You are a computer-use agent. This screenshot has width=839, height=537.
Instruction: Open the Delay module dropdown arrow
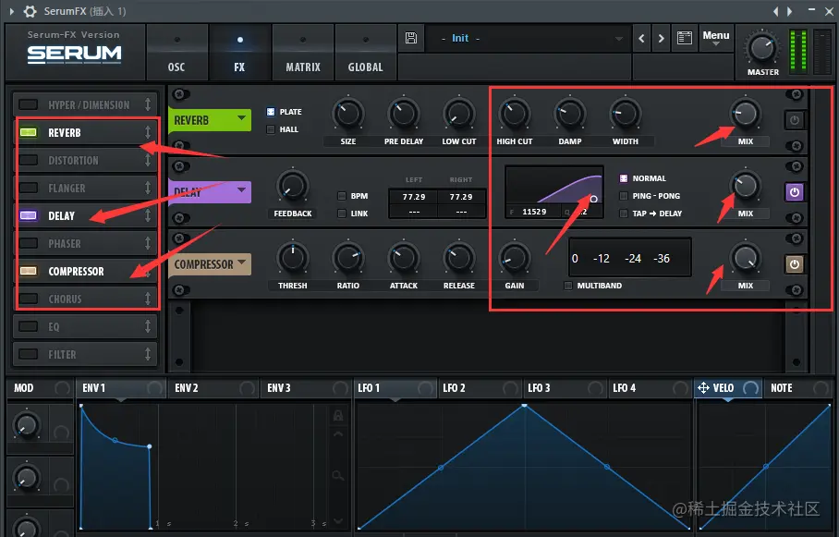(241, 189)
